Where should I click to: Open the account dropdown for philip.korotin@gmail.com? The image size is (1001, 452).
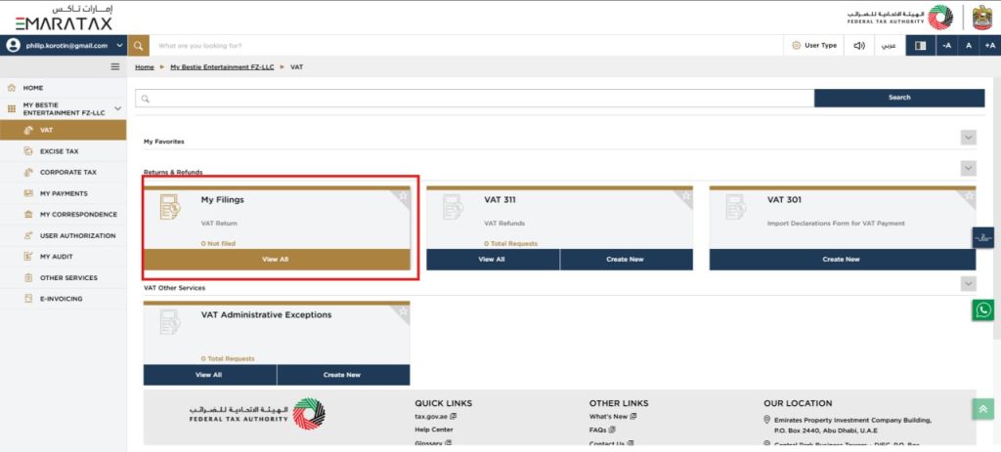64,45
